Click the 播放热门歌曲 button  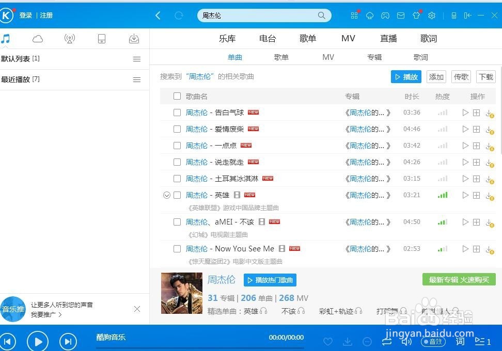270,280
